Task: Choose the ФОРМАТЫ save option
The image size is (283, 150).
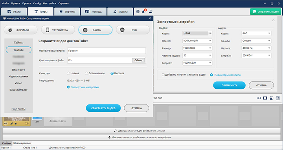Action: pyautogui.click(x=20, y=30)
